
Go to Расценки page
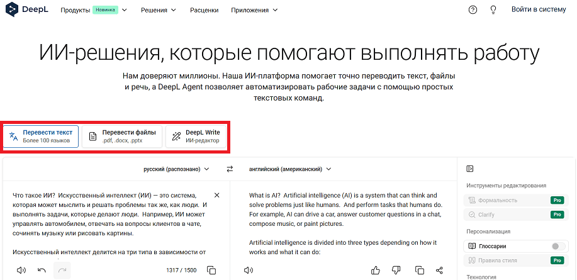204,10
